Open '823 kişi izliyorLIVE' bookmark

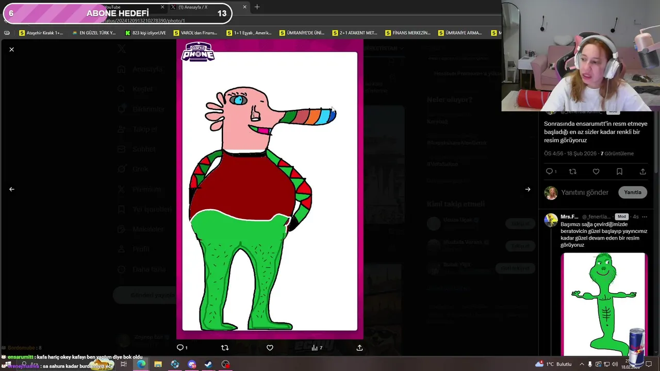click(145, 33)
